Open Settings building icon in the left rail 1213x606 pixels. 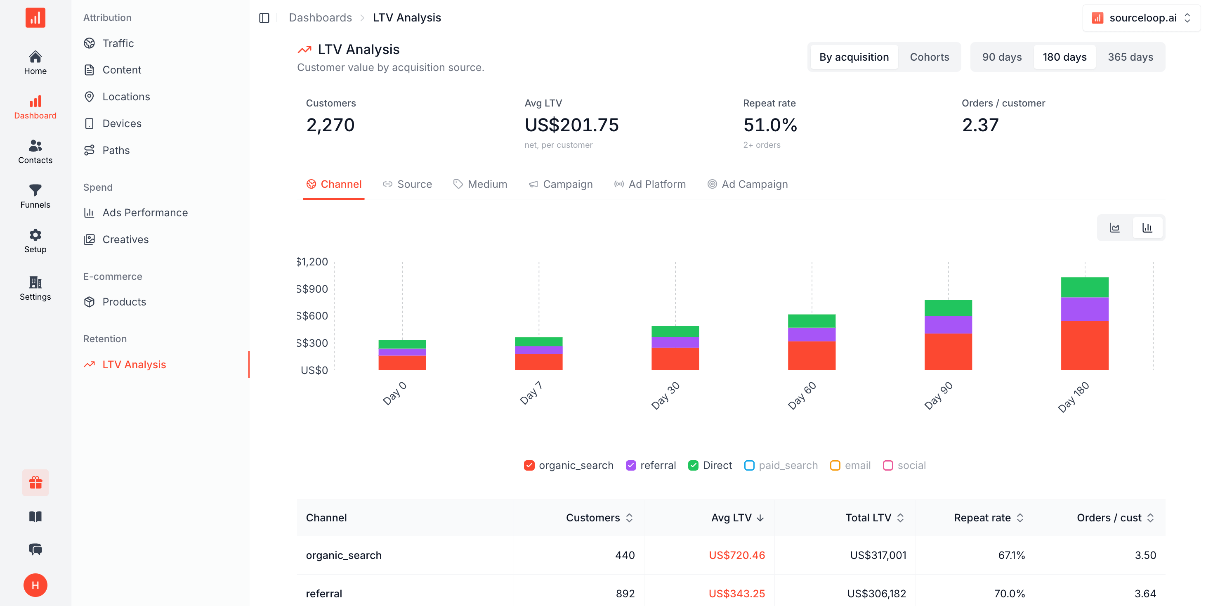(x=35, y=289)
